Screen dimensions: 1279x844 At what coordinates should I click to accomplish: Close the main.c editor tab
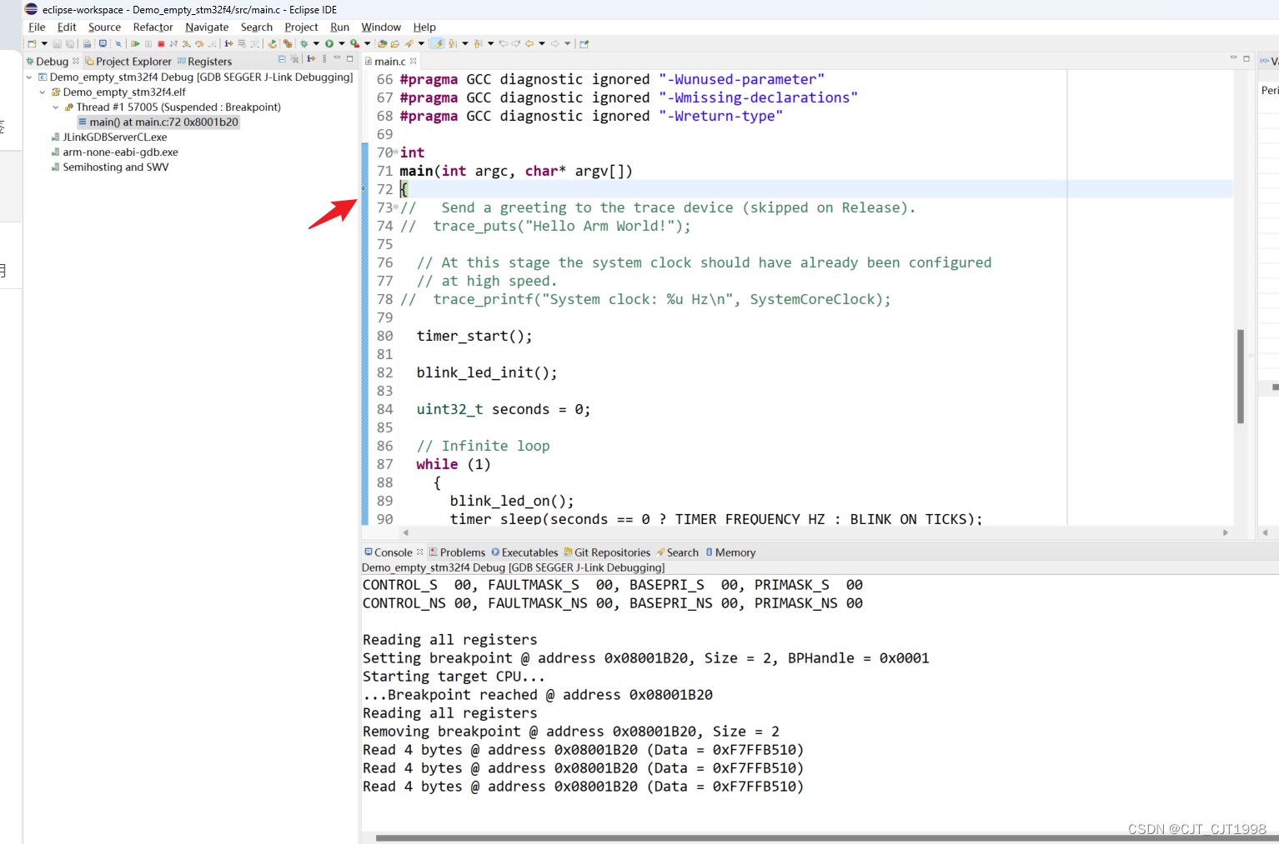tap(414, 61)
